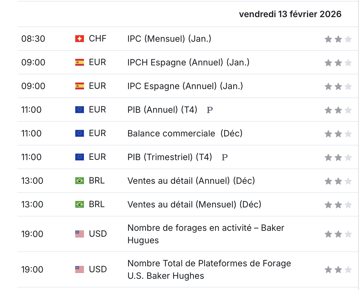This screenshot has width=361, height=290.
Task: Click the EU flag on Balance commerciale row
Action: (x=79, y=133)
